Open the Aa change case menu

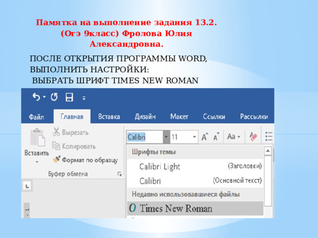pos(234,137)
